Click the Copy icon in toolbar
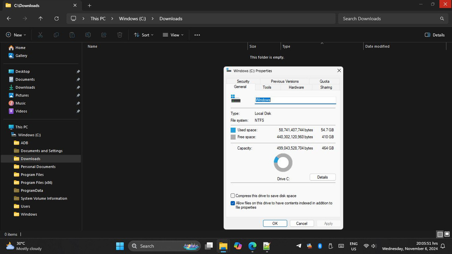The image size is (452, 254). [56, 35]
